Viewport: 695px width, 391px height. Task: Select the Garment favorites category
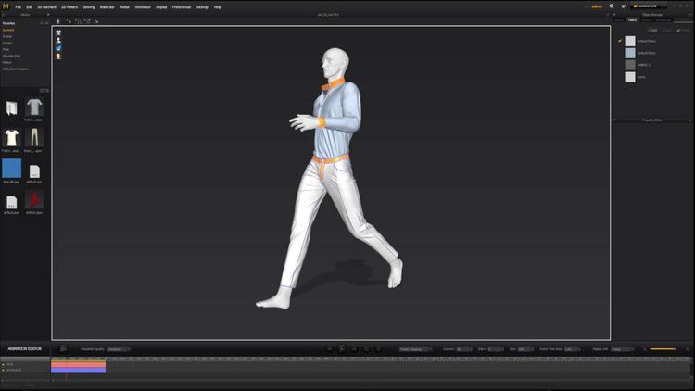pyautogui.click(x=8, y=30)
